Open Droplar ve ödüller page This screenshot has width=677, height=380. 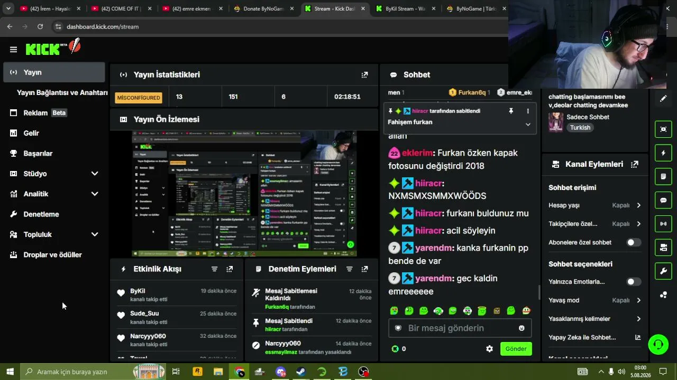[53, 255]
